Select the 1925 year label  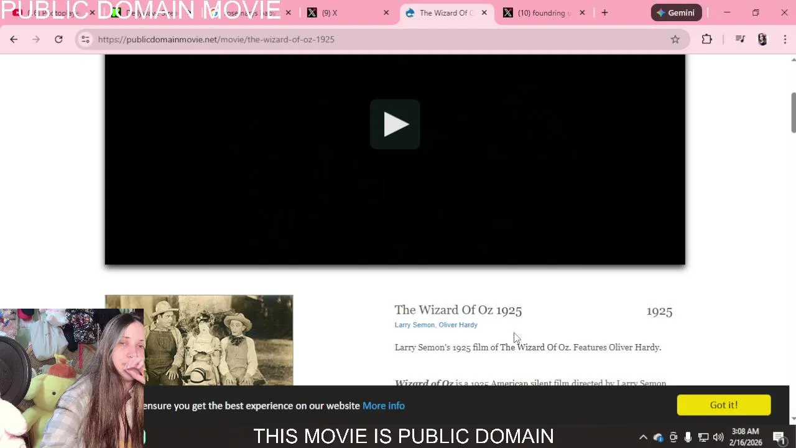pos(659,311)
